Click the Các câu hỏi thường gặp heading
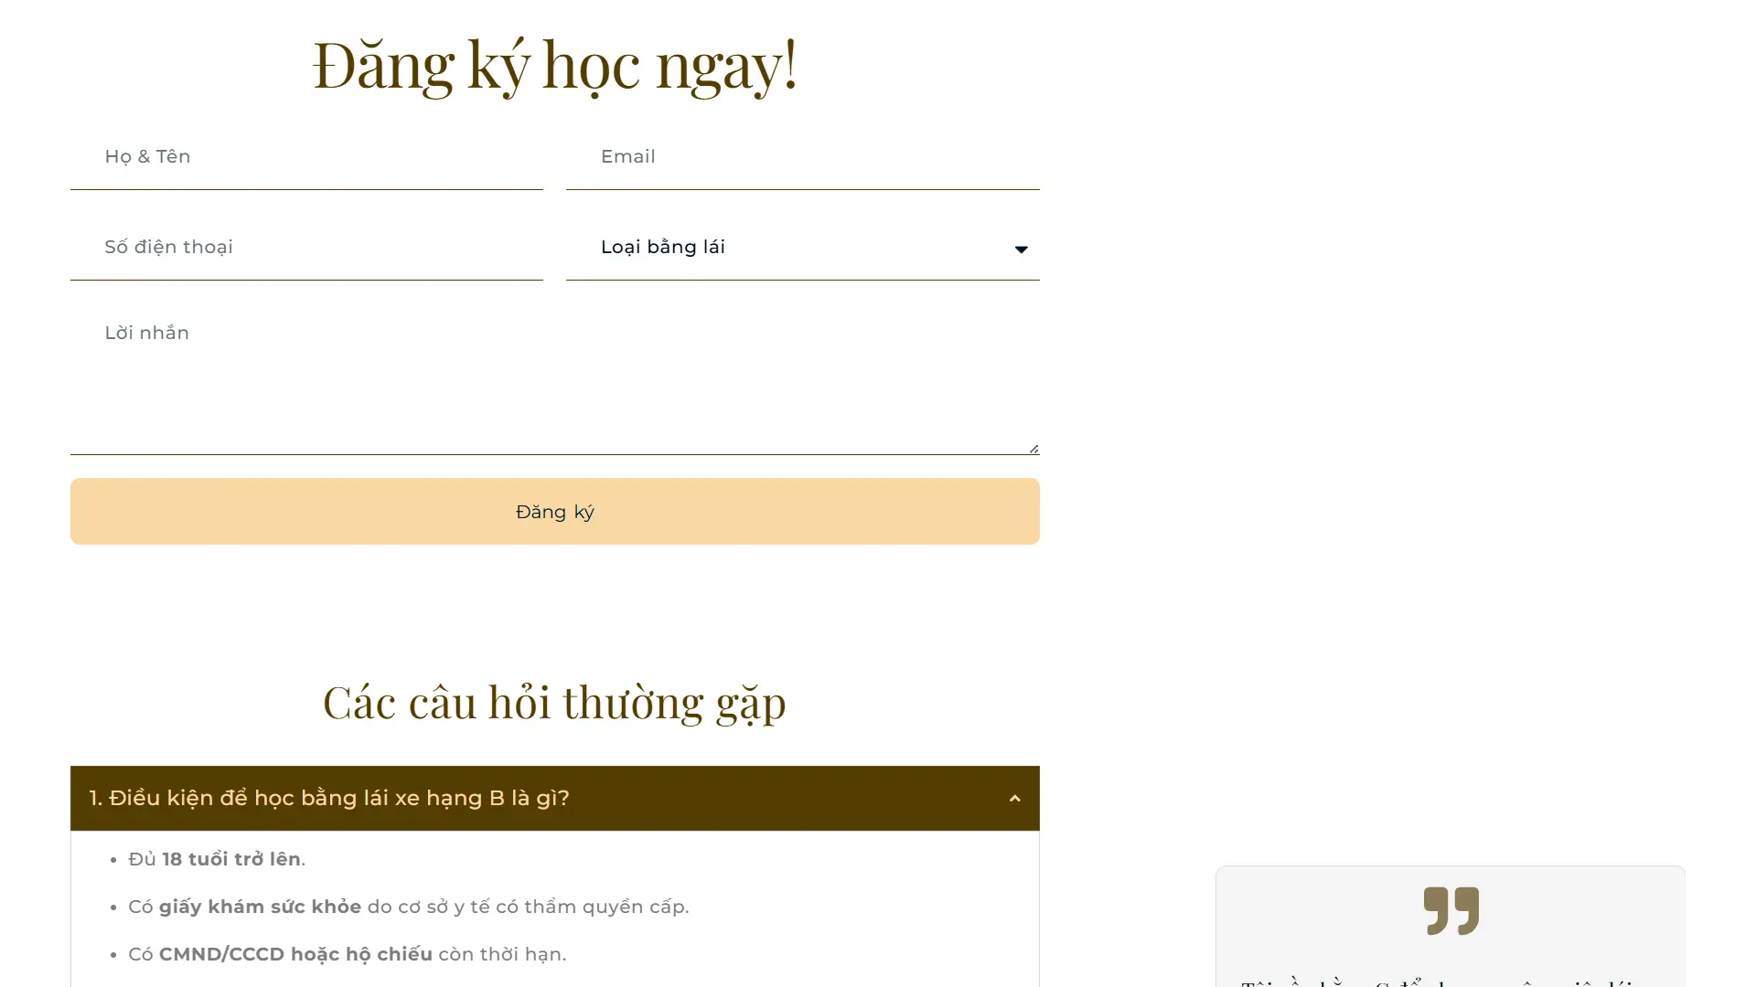Viewport: 1756px width, 987px height. pos(554,703)
